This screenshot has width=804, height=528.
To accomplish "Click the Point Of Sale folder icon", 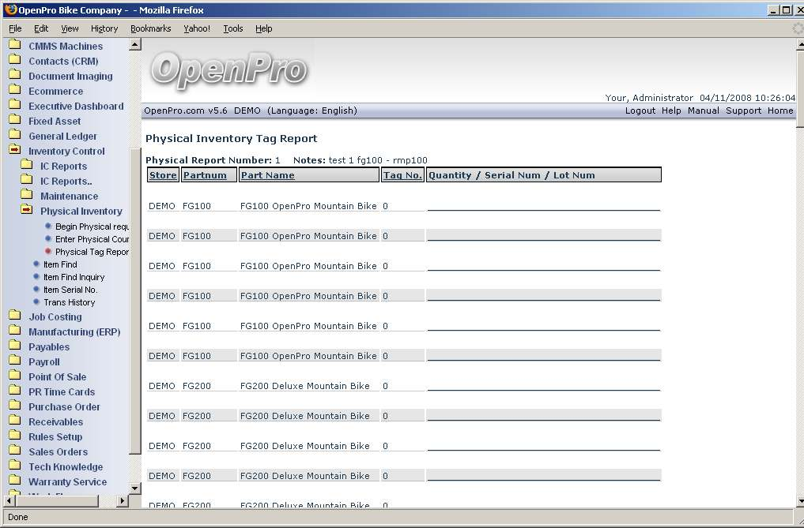I will click(x=14, y=376).
